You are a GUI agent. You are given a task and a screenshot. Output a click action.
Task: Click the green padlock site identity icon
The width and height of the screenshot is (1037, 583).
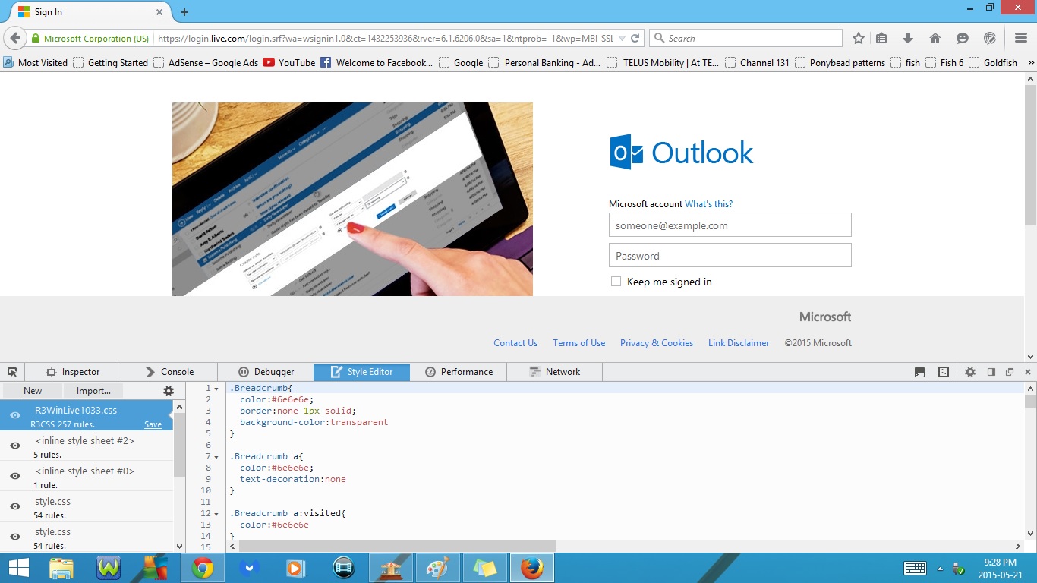coord(35,39)
